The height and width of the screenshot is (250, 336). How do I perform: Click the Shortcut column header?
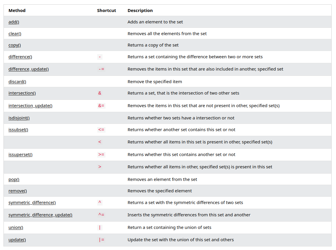tap(107, 11)
